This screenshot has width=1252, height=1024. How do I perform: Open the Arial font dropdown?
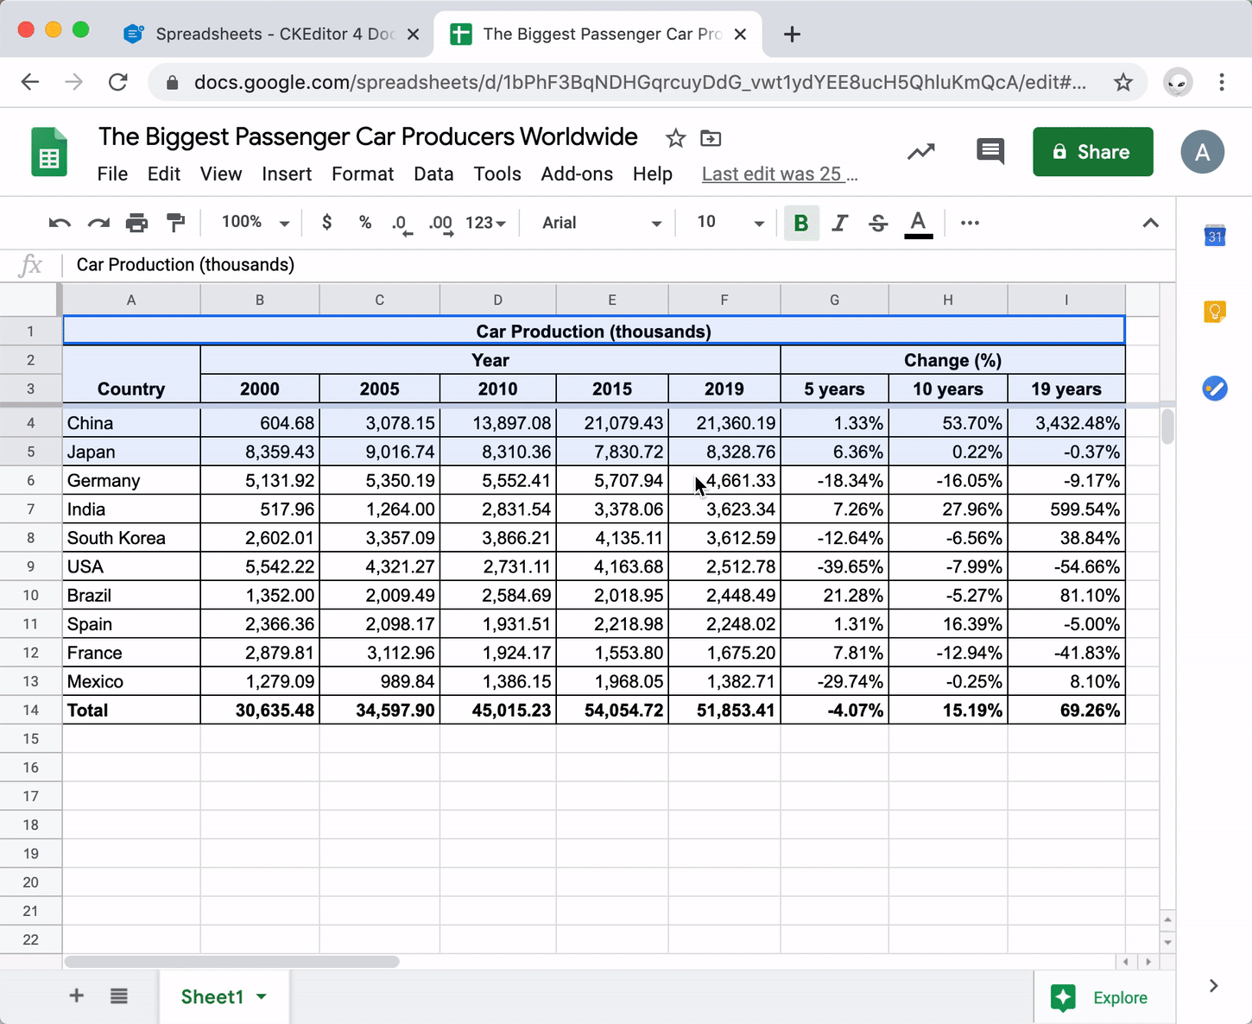(x=602, y=223)
